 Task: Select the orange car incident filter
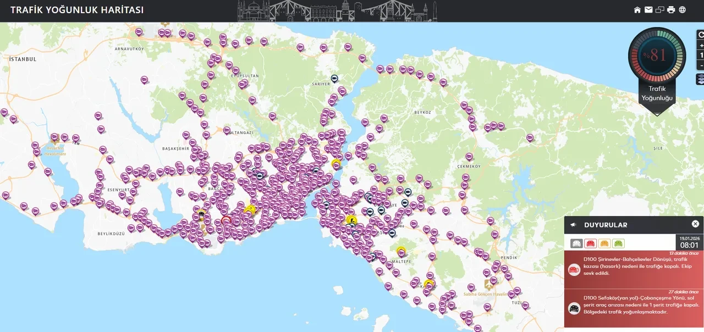[604, 243]
